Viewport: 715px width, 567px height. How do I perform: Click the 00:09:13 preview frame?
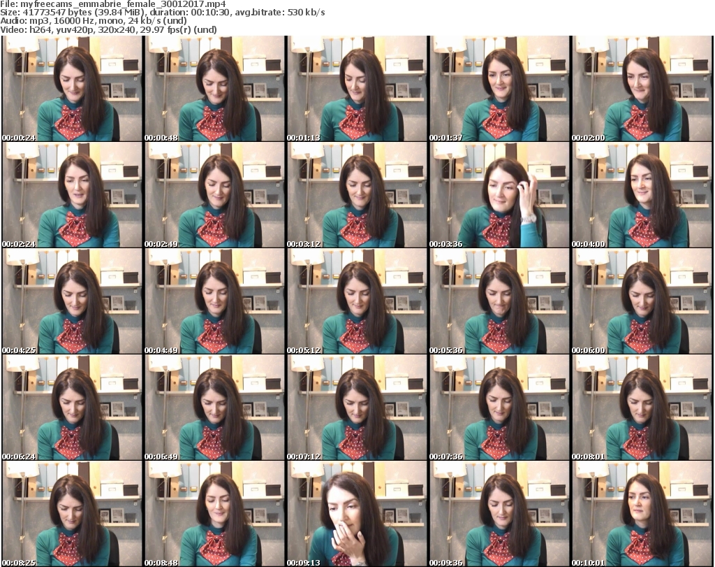[357, 514]
